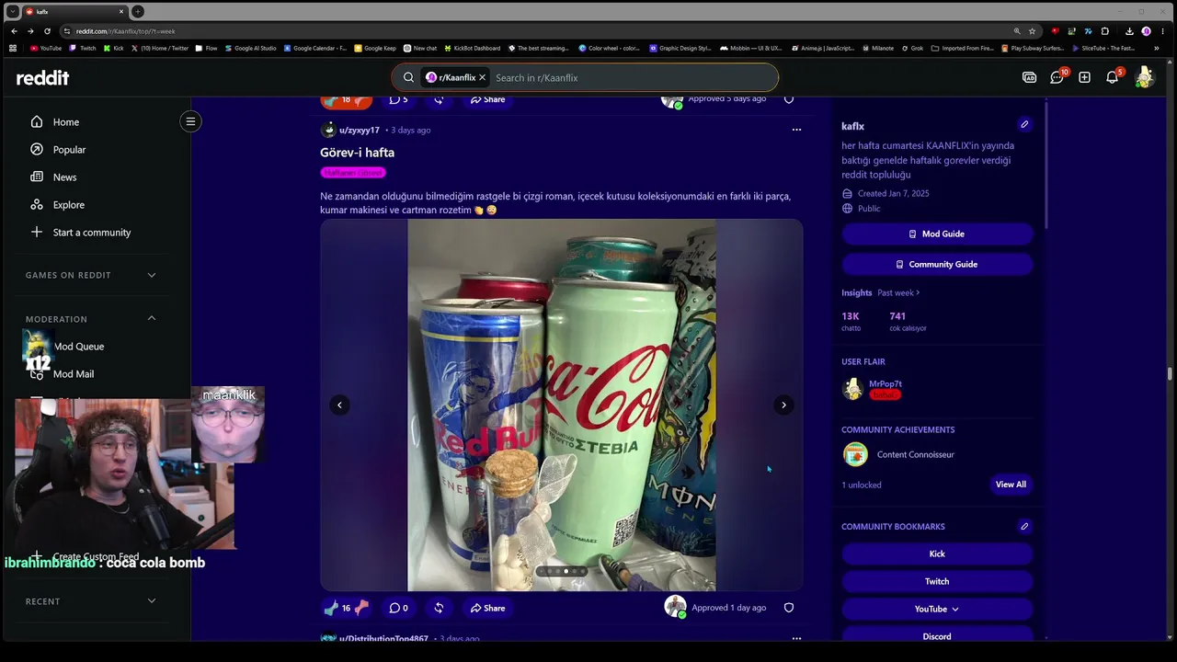This screenshot has height=662, width=1177.
Task: Show the next image in the gallery
Action: tap(783, 405)
